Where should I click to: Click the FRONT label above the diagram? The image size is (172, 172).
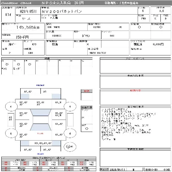pyautogui.click(x=40, y=86)
